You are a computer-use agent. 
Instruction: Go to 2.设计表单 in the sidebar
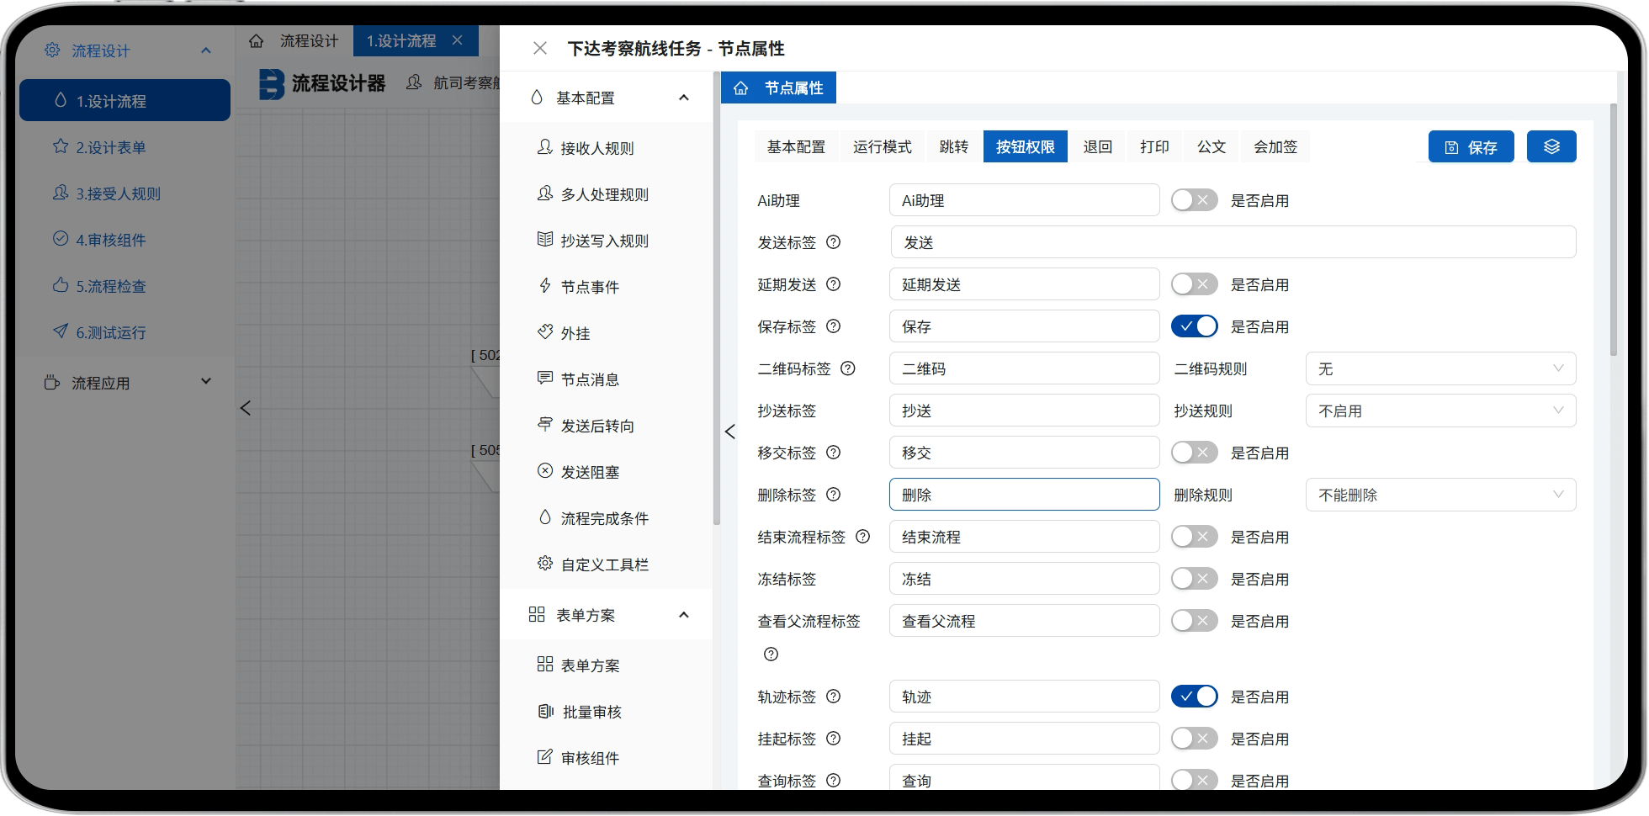[x=125, y=147]
